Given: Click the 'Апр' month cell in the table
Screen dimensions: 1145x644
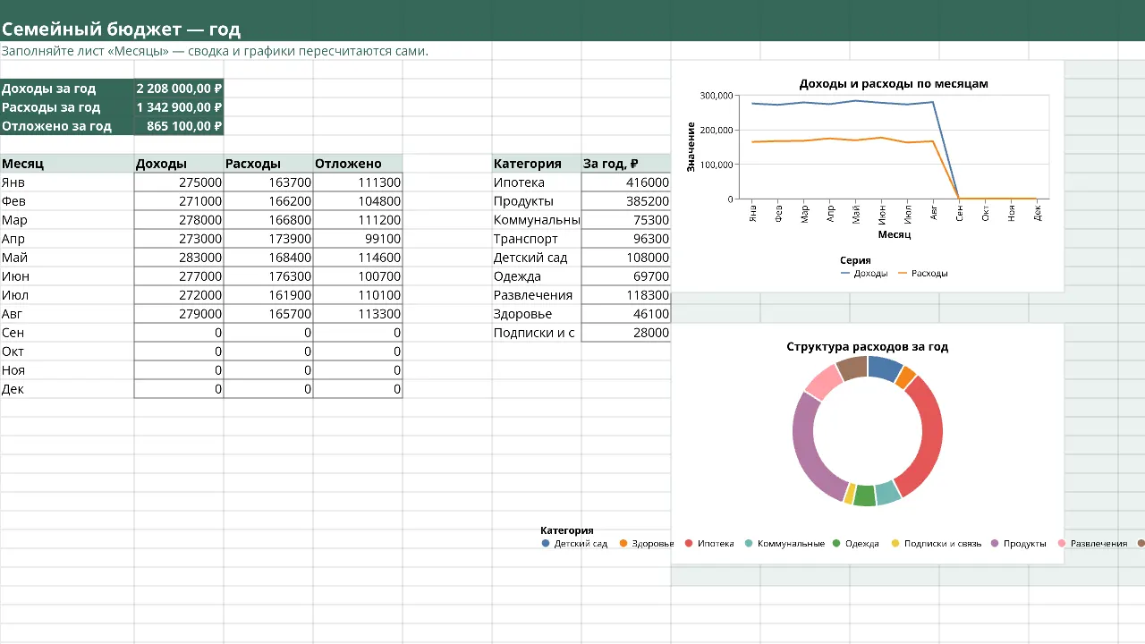Looking at the screenshot, I should (67, 239).
